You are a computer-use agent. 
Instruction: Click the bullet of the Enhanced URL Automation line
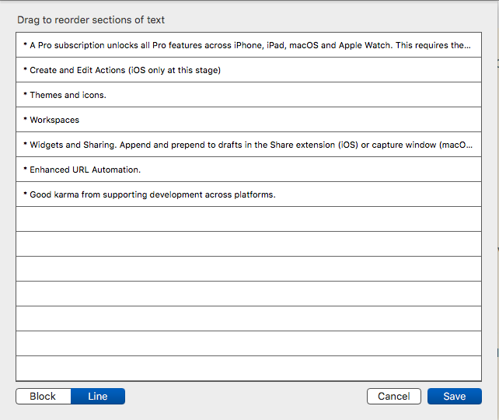[x=25, y=169]
